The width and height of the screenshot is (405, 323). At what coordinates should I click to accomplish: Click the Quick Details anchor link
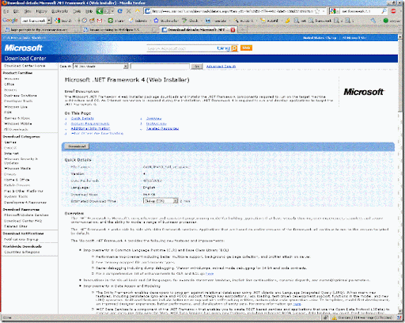(82, 119)
